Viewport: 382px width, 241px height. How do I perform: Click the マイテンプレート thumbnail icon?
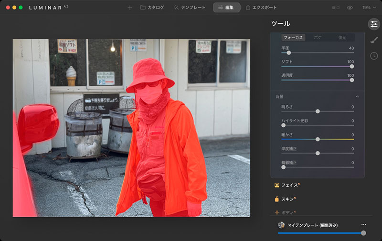point(281,225)
